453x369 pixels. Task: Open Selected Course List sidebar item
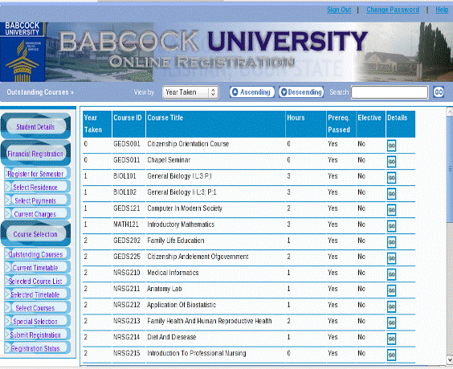(37, 281)
